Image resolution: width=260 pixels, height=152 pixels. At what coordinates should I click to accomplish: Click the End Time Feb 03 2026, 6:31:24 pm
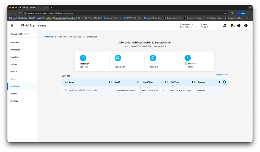(x=180, y=91)
